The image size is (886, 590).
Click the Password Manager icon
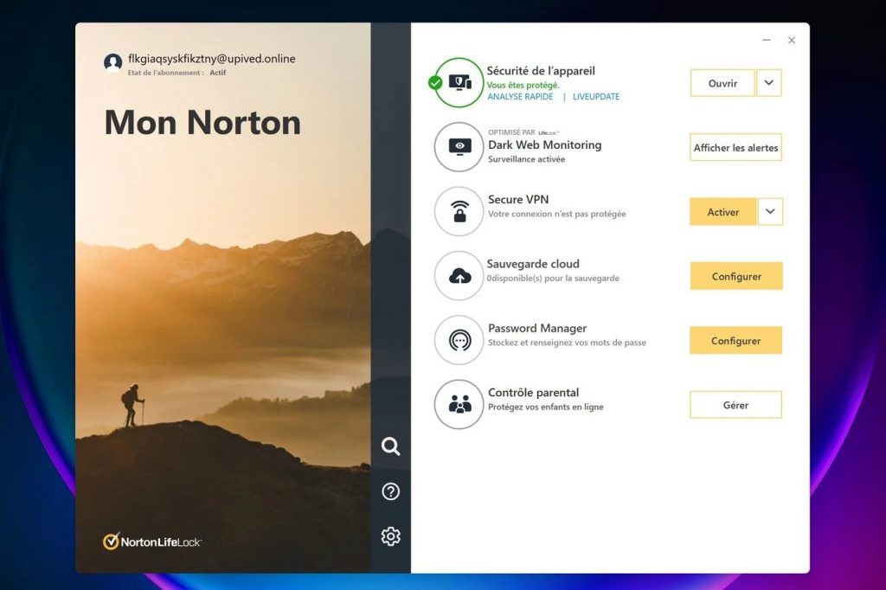pyautogui.click(x=459, y=340)
